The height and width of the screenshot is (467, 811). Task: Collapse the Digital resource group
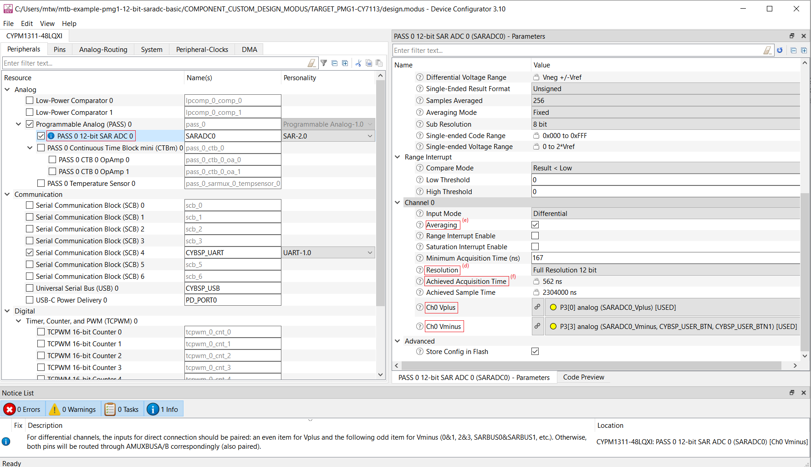[7, 311]
